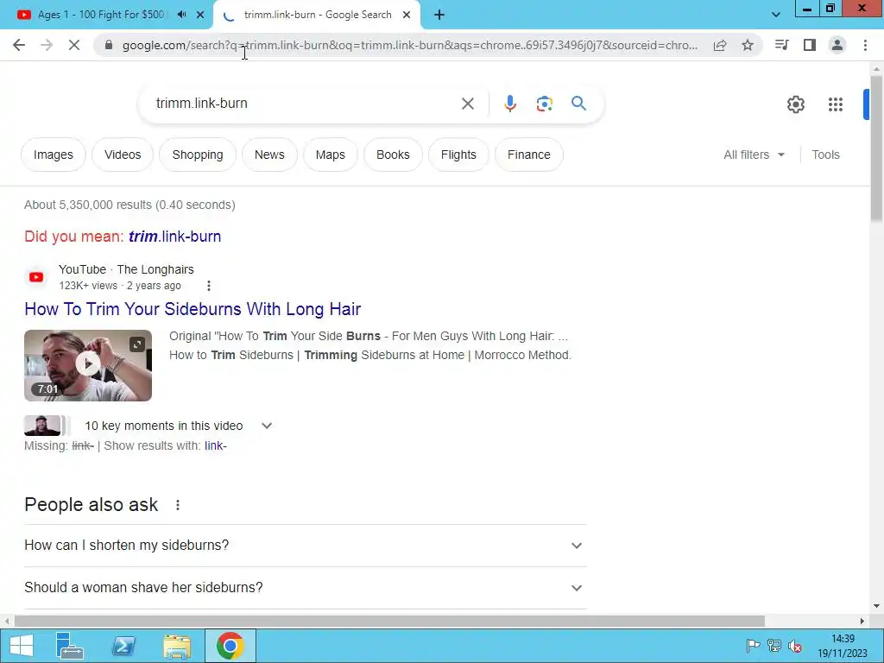Open Google quick settings gear
Viewport: 884px width, 663px height.
point(795,104)
